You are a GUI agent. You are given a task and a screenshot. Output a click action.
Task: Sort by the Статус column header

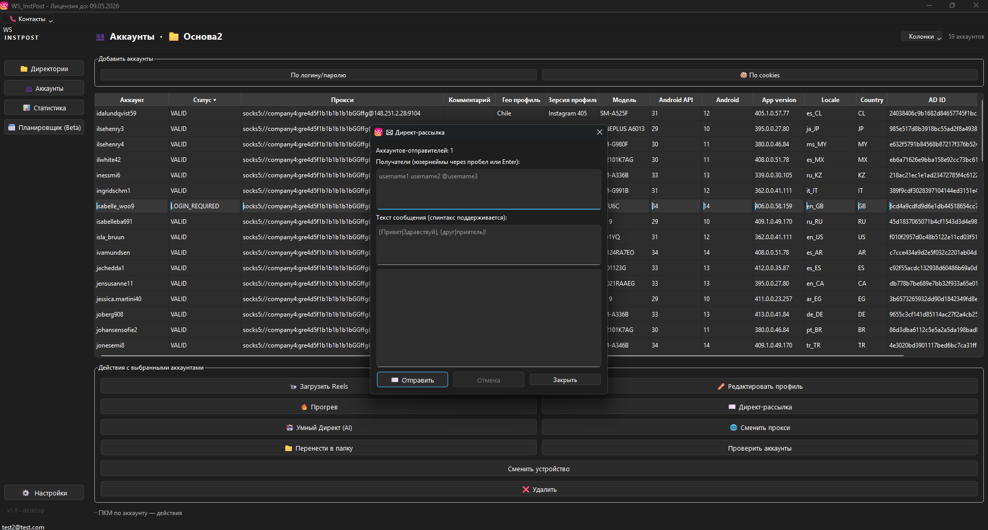point(204,100)
